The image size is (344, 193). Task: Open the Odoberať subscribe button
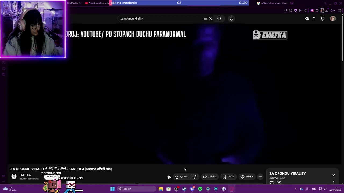52,177
